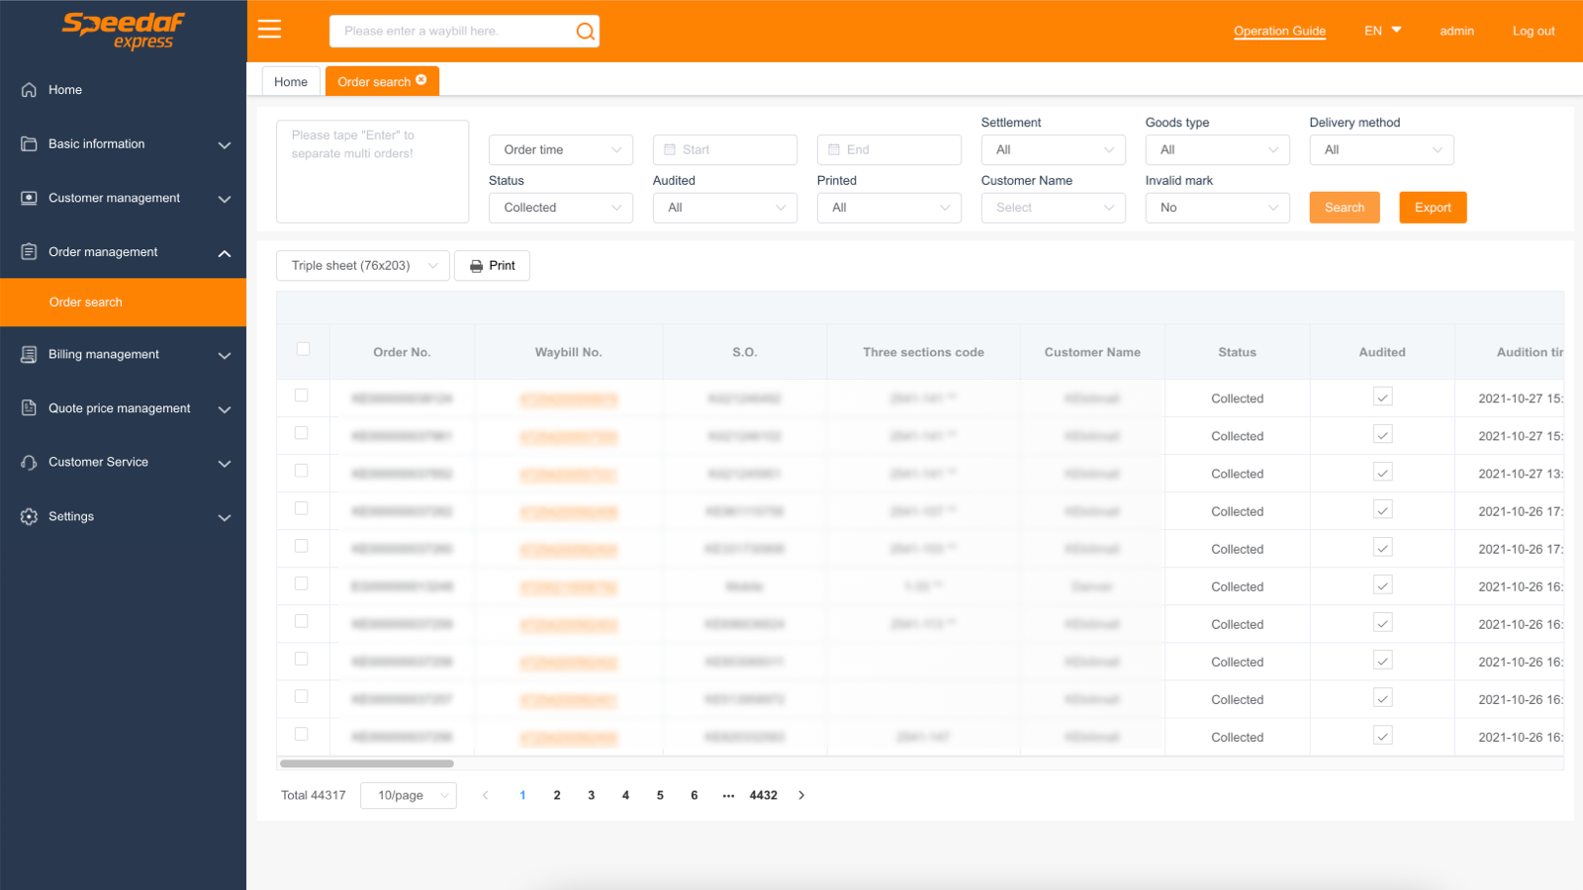The width and height of the screenshot is (1583, 890).
Task: Open the Audited filter dropdown
Action: (x=725, y=208)
